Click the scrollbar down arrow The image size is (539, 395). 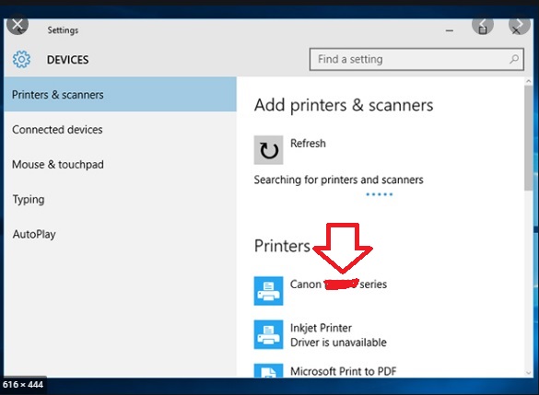[528, 373]
